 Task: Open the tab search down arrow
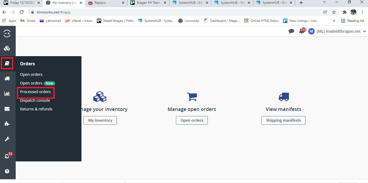pos(325,2)
